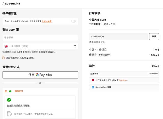This screenshot has width=163, height=119.
Task: Click the 電子郵件 email input field
Action: [x=40, y=38]
